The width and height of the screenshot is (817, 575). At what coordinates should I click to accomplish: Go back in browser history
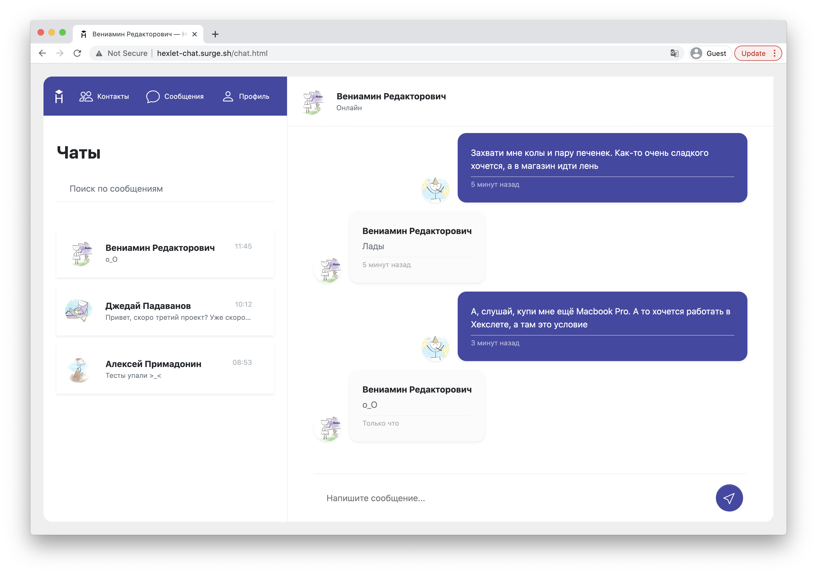tap(42, 53)
